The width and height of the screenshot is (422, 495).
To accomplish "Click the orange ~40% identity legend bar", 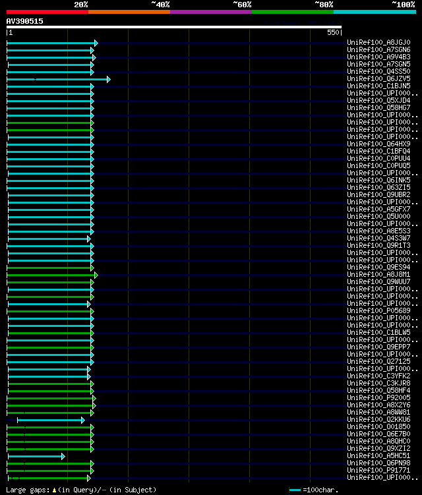I will pos(129,12).
